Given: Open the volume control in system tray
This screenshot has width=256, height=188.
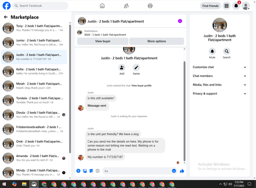Looking at the screenshot, I should pos(230,184).
